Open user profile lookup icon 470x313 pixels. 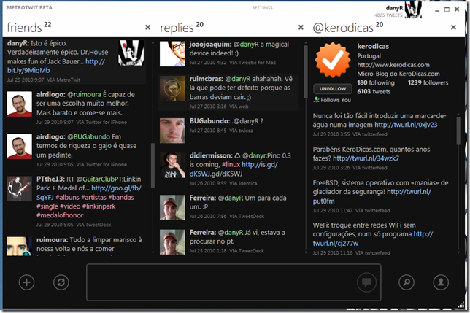441,282
